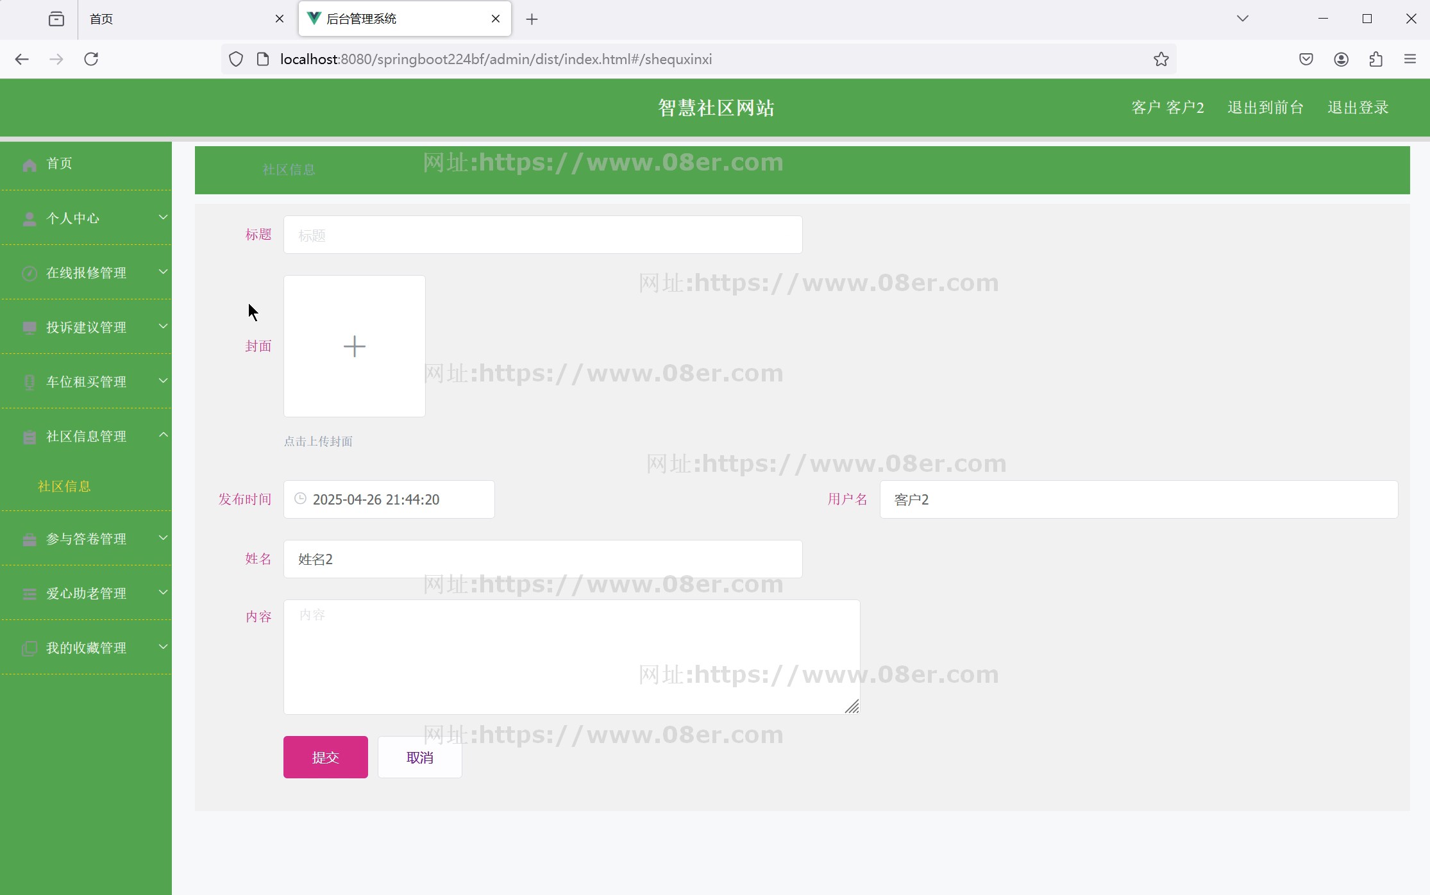Image resolution: width=1430 pixels, height=895 pixels.
Task: Expand the 我的收藏管理 chevron
Action: pyautogui.click(x=164, y=647)
